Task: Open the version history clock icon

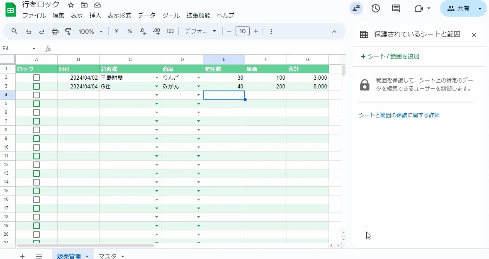Action: click(375, 8)
